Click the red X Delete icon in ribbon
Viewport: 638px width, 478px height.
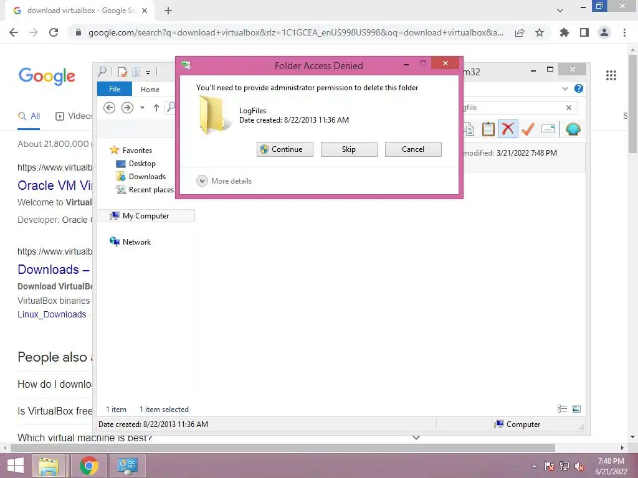508,129
